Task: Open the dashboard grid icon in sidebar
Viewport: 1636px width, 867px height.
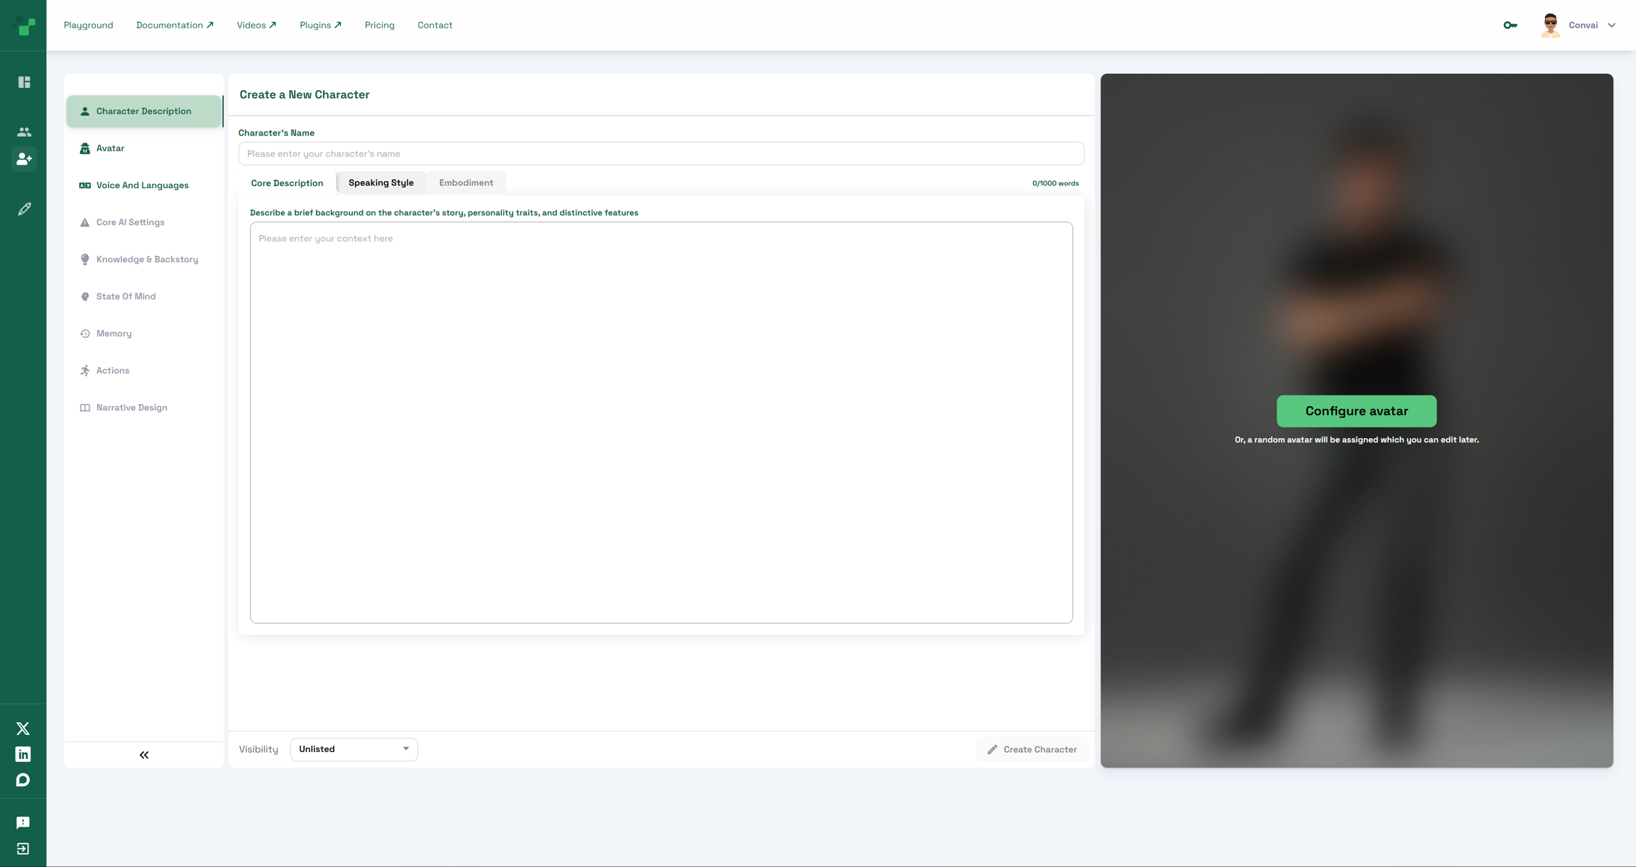Action: (x=24, y=82)
